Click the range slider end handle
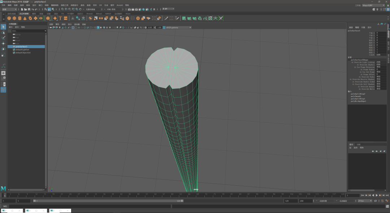Viewport: 390px width, 213px height. point(182,201)
